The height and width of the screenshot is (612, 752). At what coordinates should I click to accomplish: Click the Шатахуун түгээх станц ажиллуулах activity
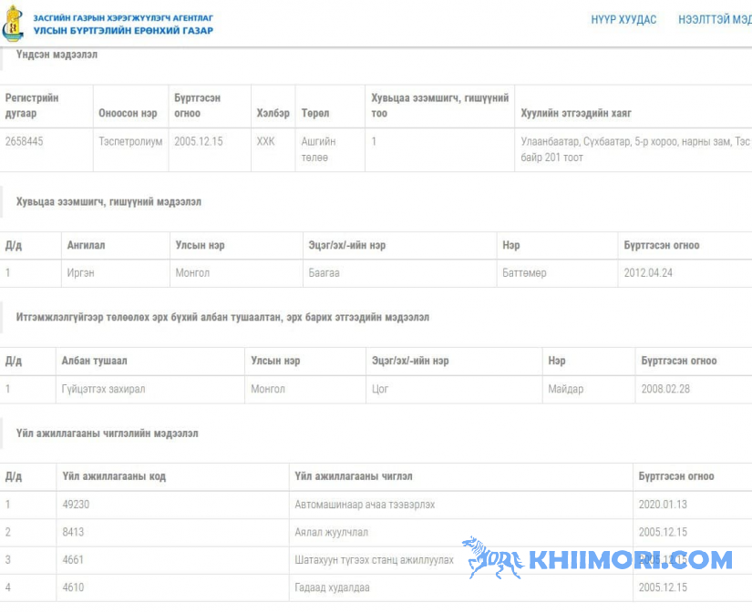[374, 560]
